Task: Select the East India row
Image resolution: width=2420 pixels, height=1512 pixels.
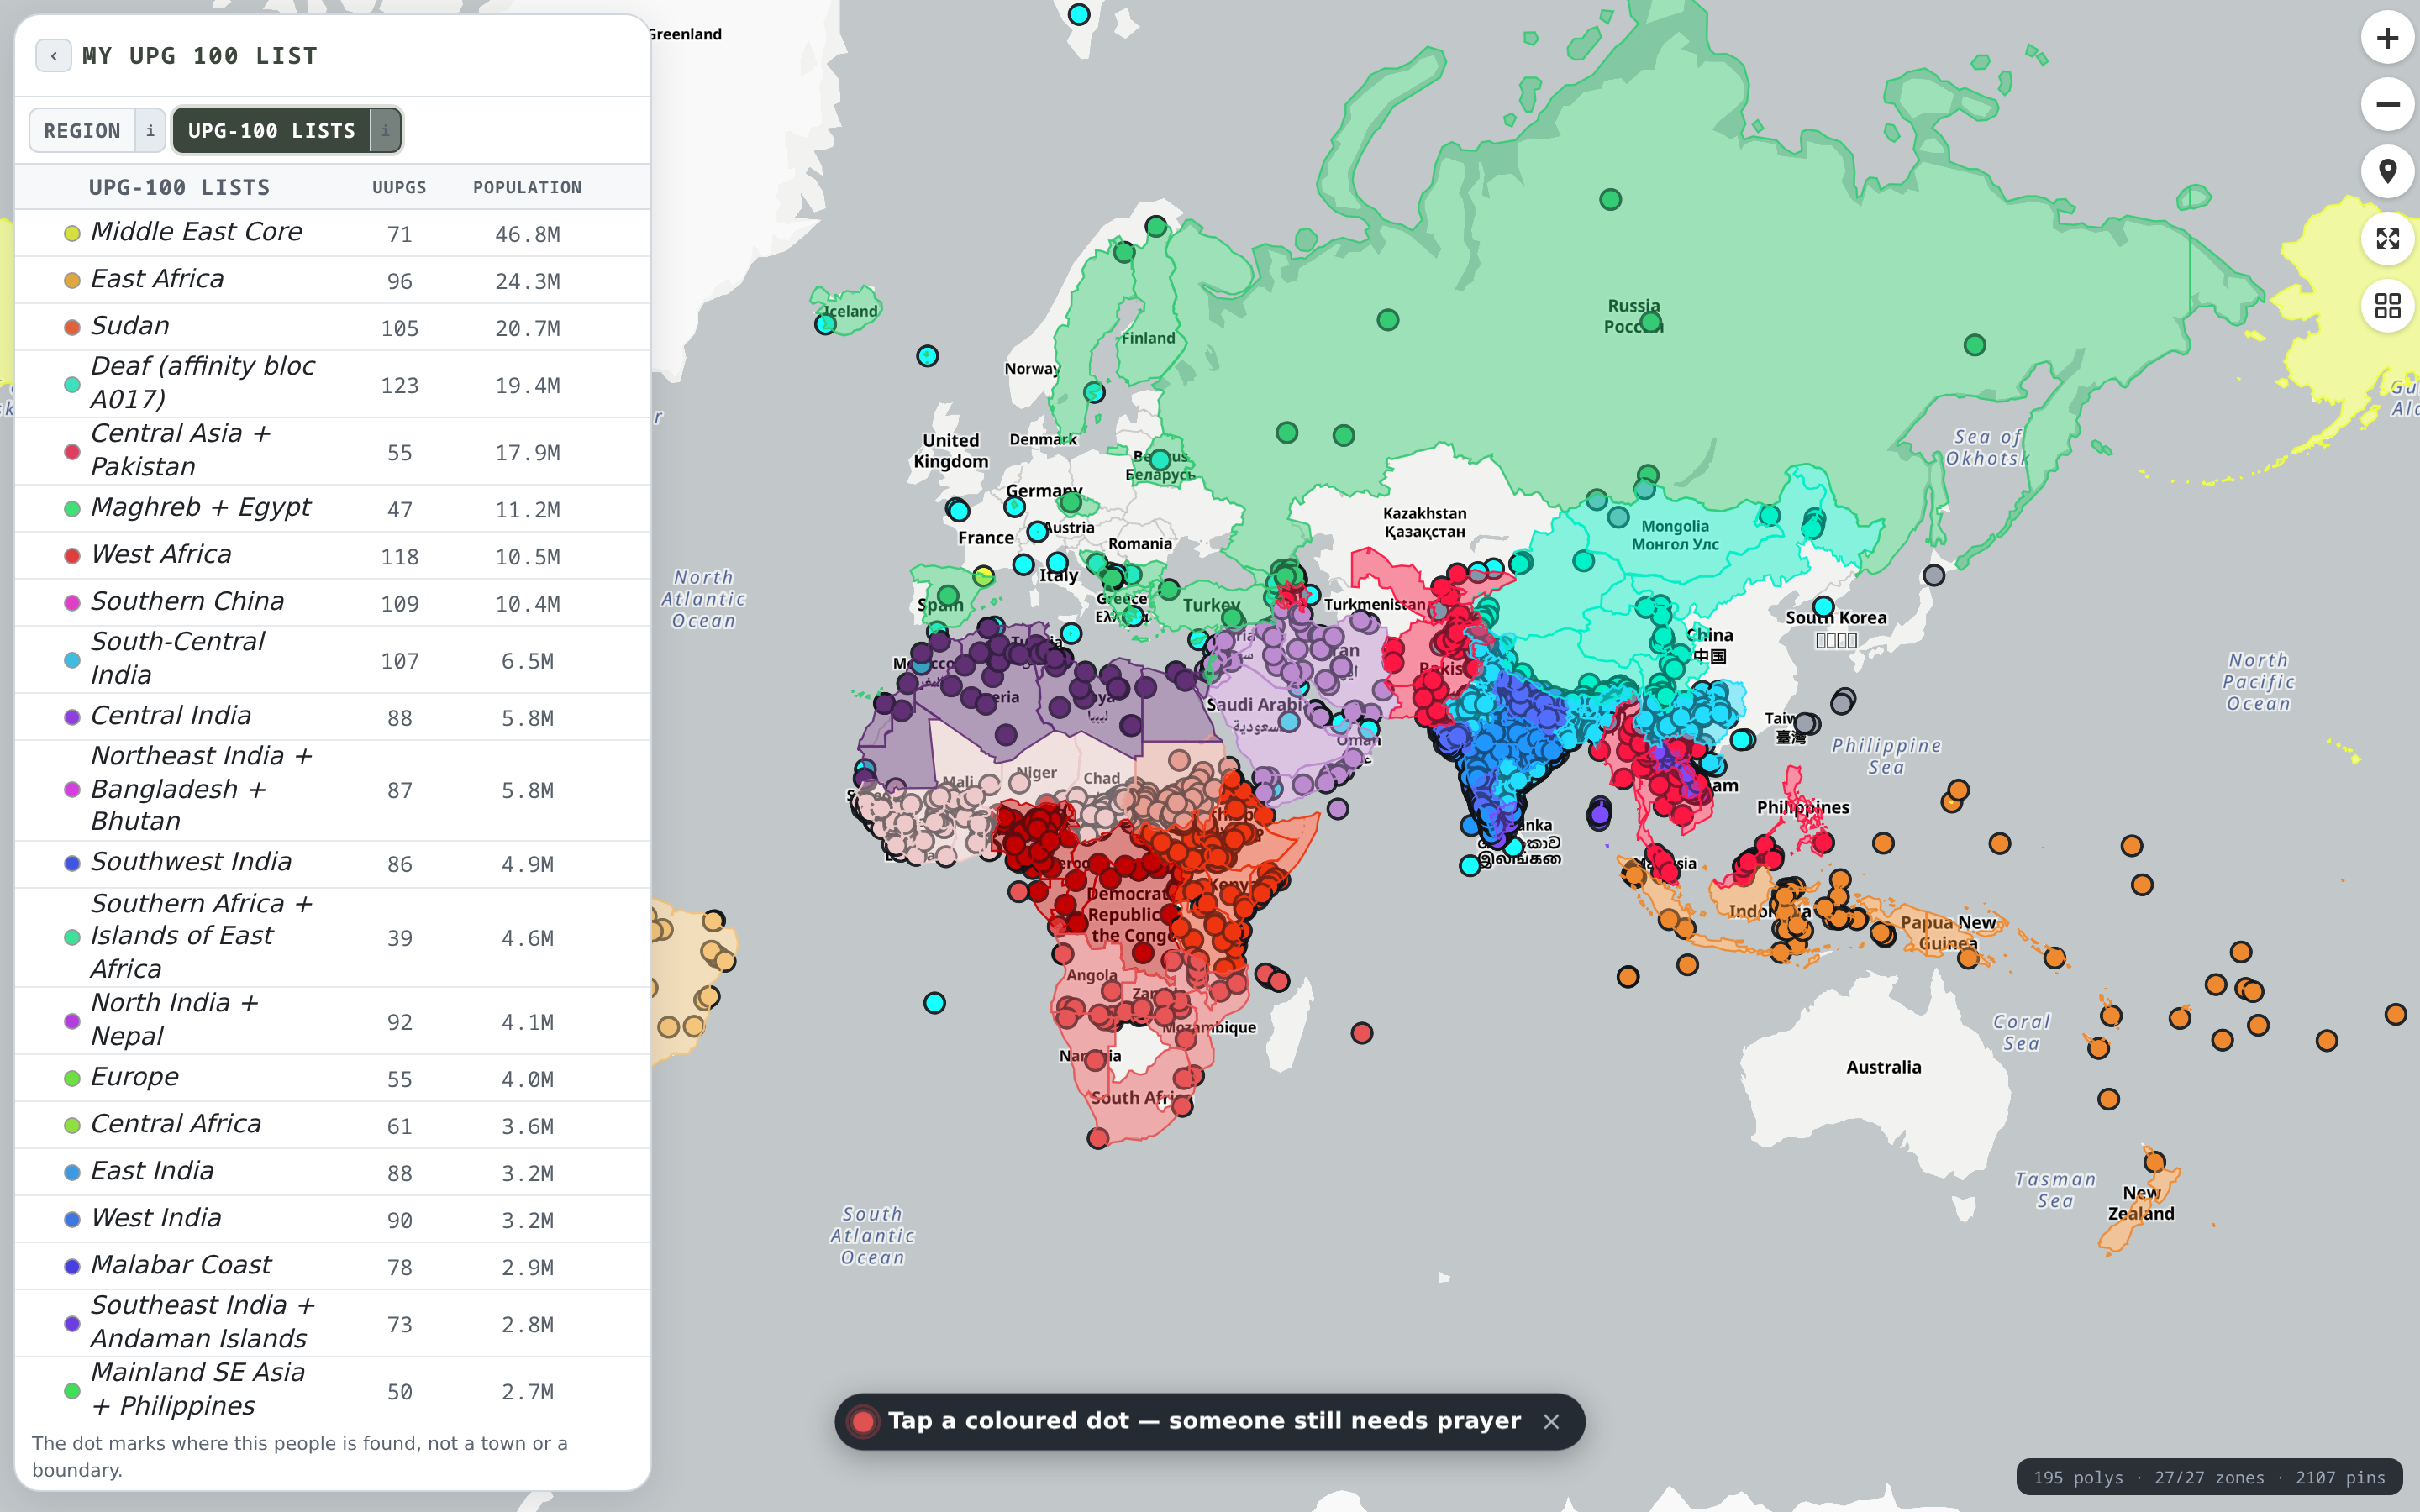Action: pyautogui.click(x=333, y=1171)
